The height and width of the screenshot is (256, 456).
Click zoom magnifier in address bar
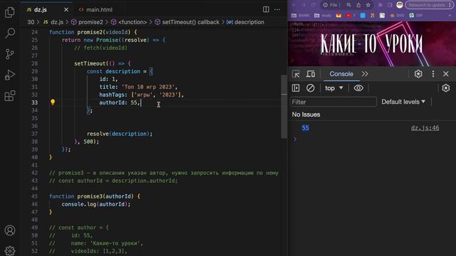(348, 5)
